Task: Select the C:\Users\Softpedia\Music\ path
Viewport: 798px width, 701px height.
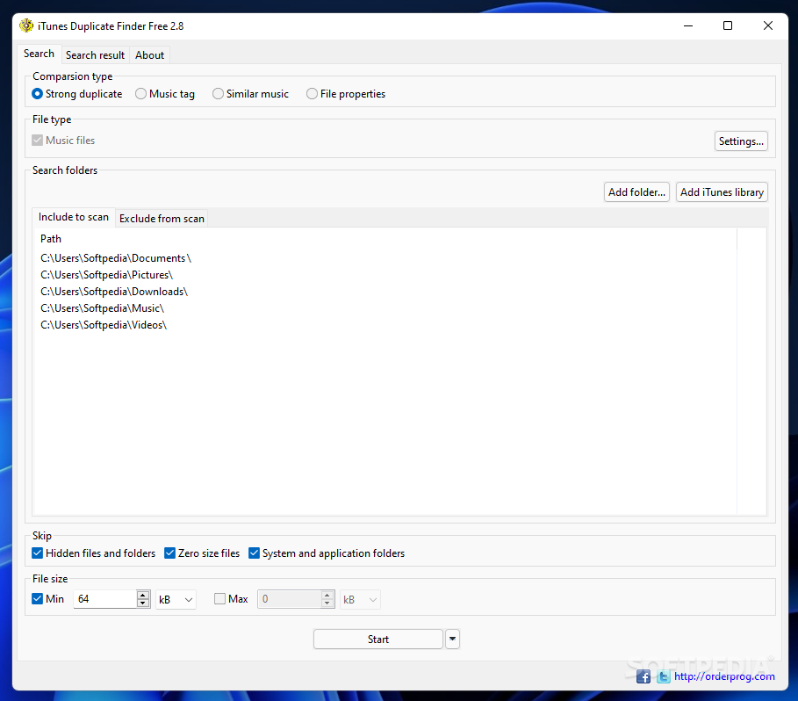Action: [103, 308]
